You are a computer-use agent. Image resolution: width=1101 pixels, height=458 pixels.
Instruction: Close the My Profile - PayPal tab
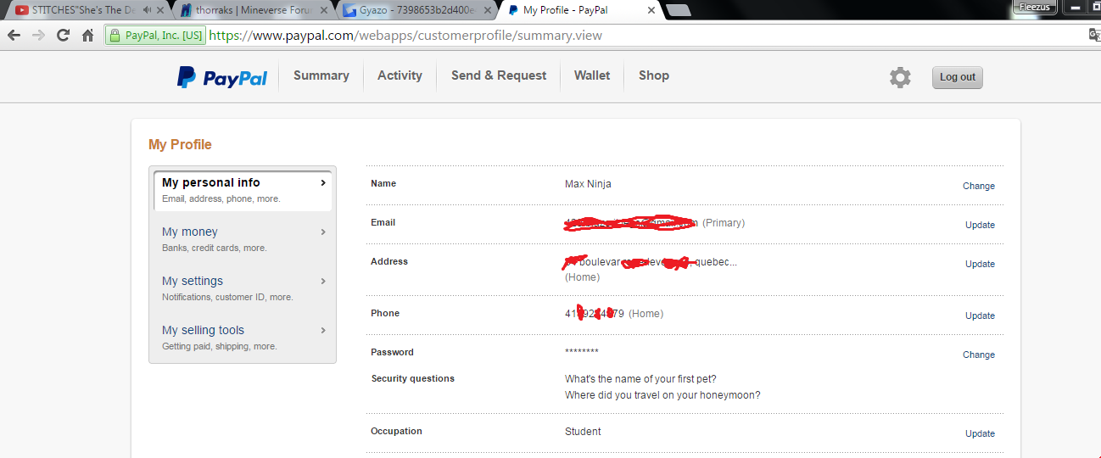[x=651, y=10]
